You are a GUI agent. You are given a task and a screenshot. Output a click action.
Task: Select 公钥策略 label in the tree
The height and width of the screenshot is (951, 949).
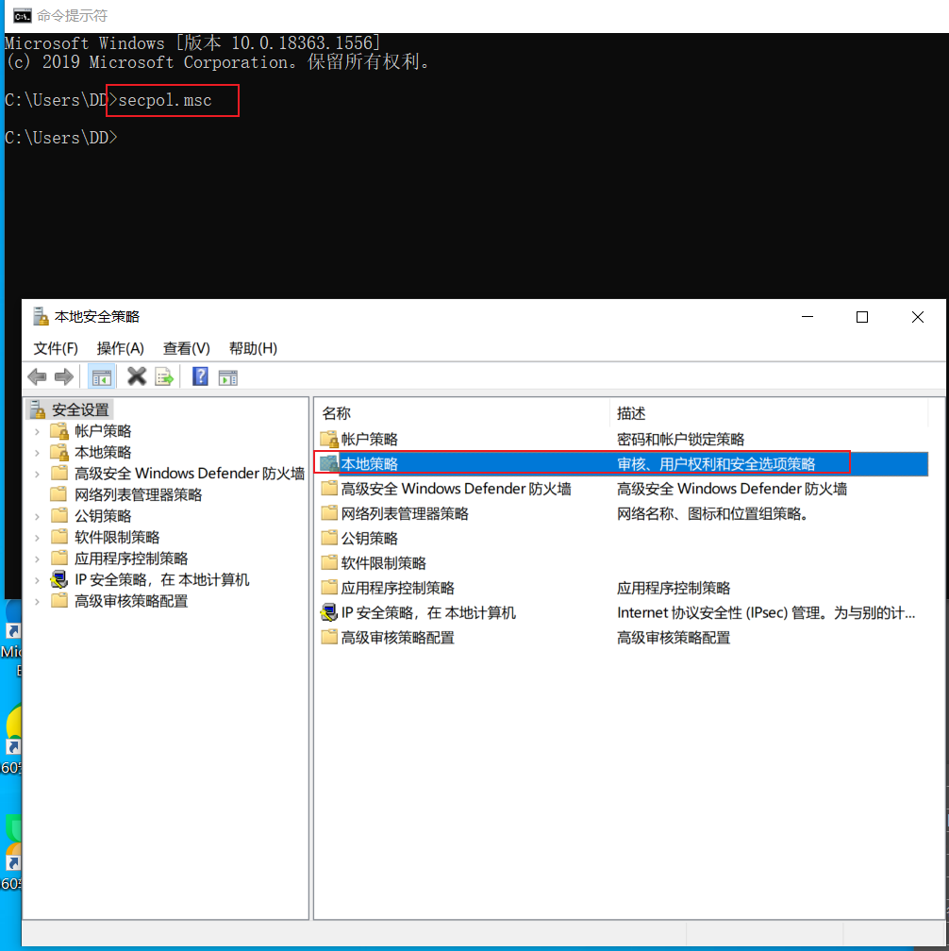coord(103,516)
